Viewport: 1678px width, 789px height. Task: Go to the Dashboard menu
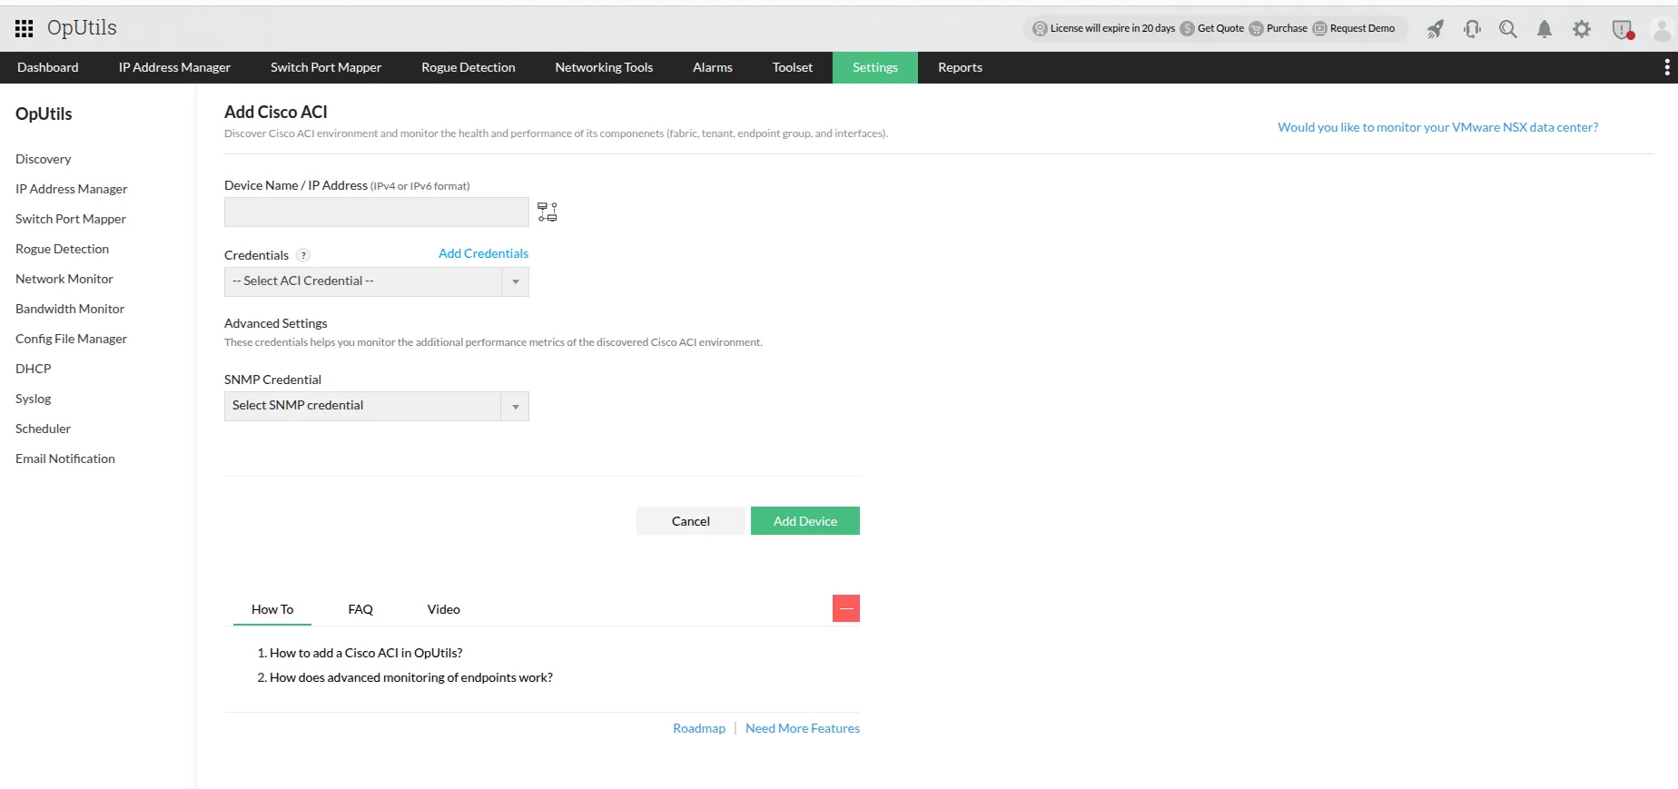(x=48, y=67)
